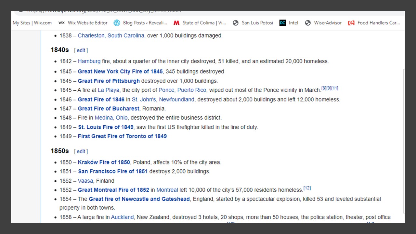Visit the St. John's, Newfoundland link

click(x=163, y=99)
